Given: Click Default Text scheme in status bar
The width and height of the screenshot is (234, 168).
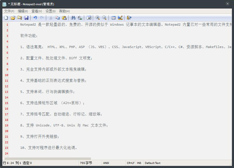Looking at the screenshot, I should [152, 163].
